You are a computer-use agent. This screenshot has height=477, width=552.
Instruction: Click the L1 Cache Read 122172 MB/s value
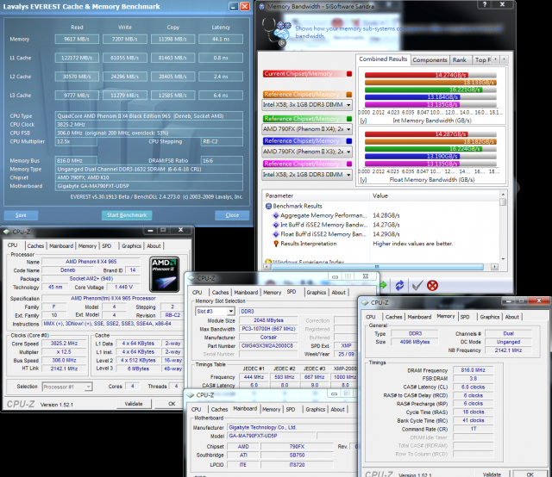coord(77,58)
